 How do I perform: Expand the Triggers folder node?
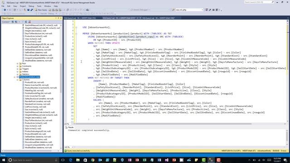pos(18,69)
